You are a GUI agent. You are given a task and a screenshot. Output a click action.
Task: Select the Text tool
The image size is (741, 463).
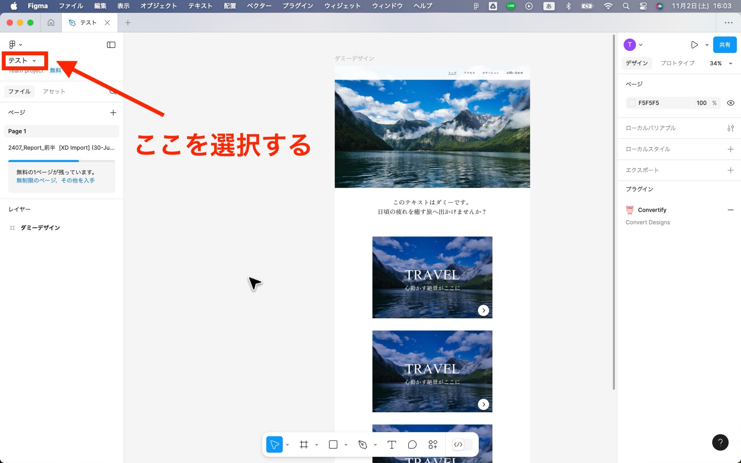[391, 444]
